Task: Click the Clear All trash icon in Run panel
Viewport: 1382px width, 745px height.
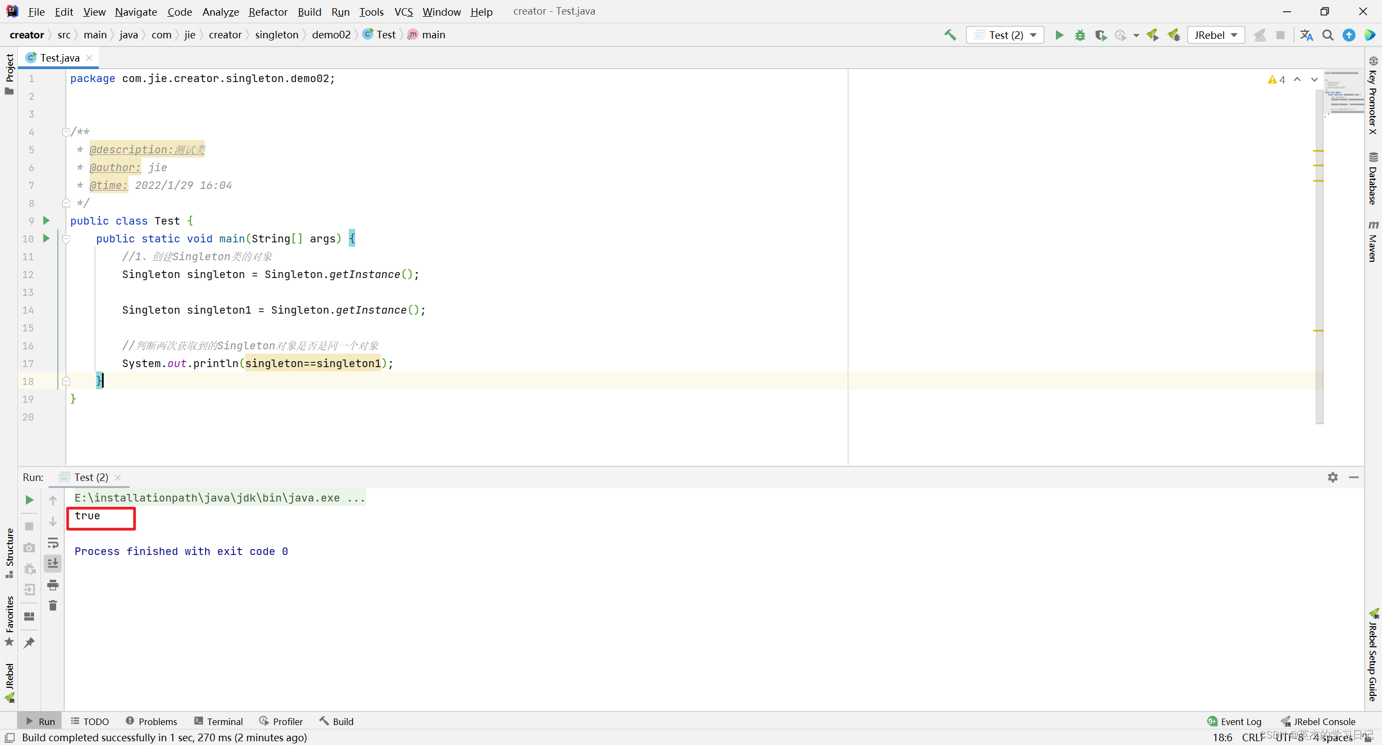Action: coord(52,606)
